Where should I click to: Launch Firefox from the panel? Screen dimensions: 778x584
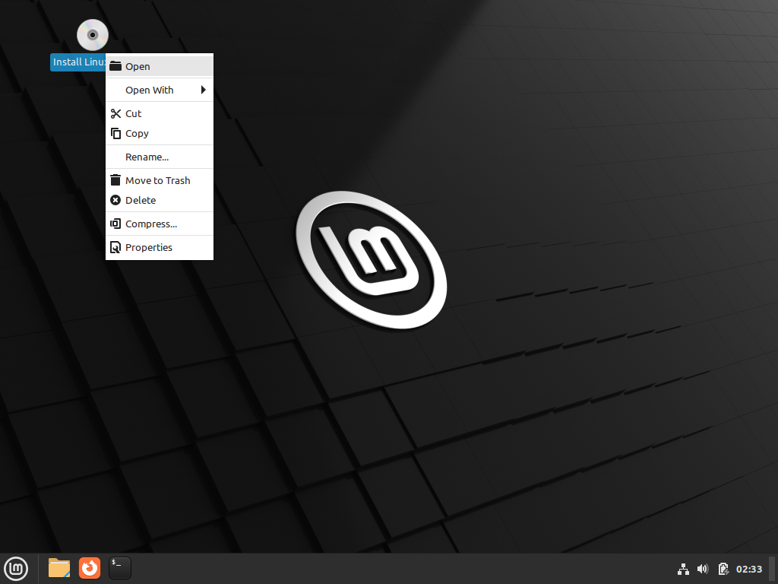point(90,568)
